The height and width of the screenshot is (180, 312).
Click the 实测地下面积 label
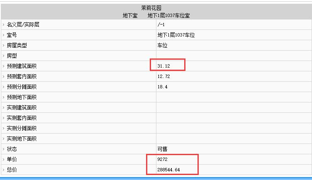tap(22, 139)
